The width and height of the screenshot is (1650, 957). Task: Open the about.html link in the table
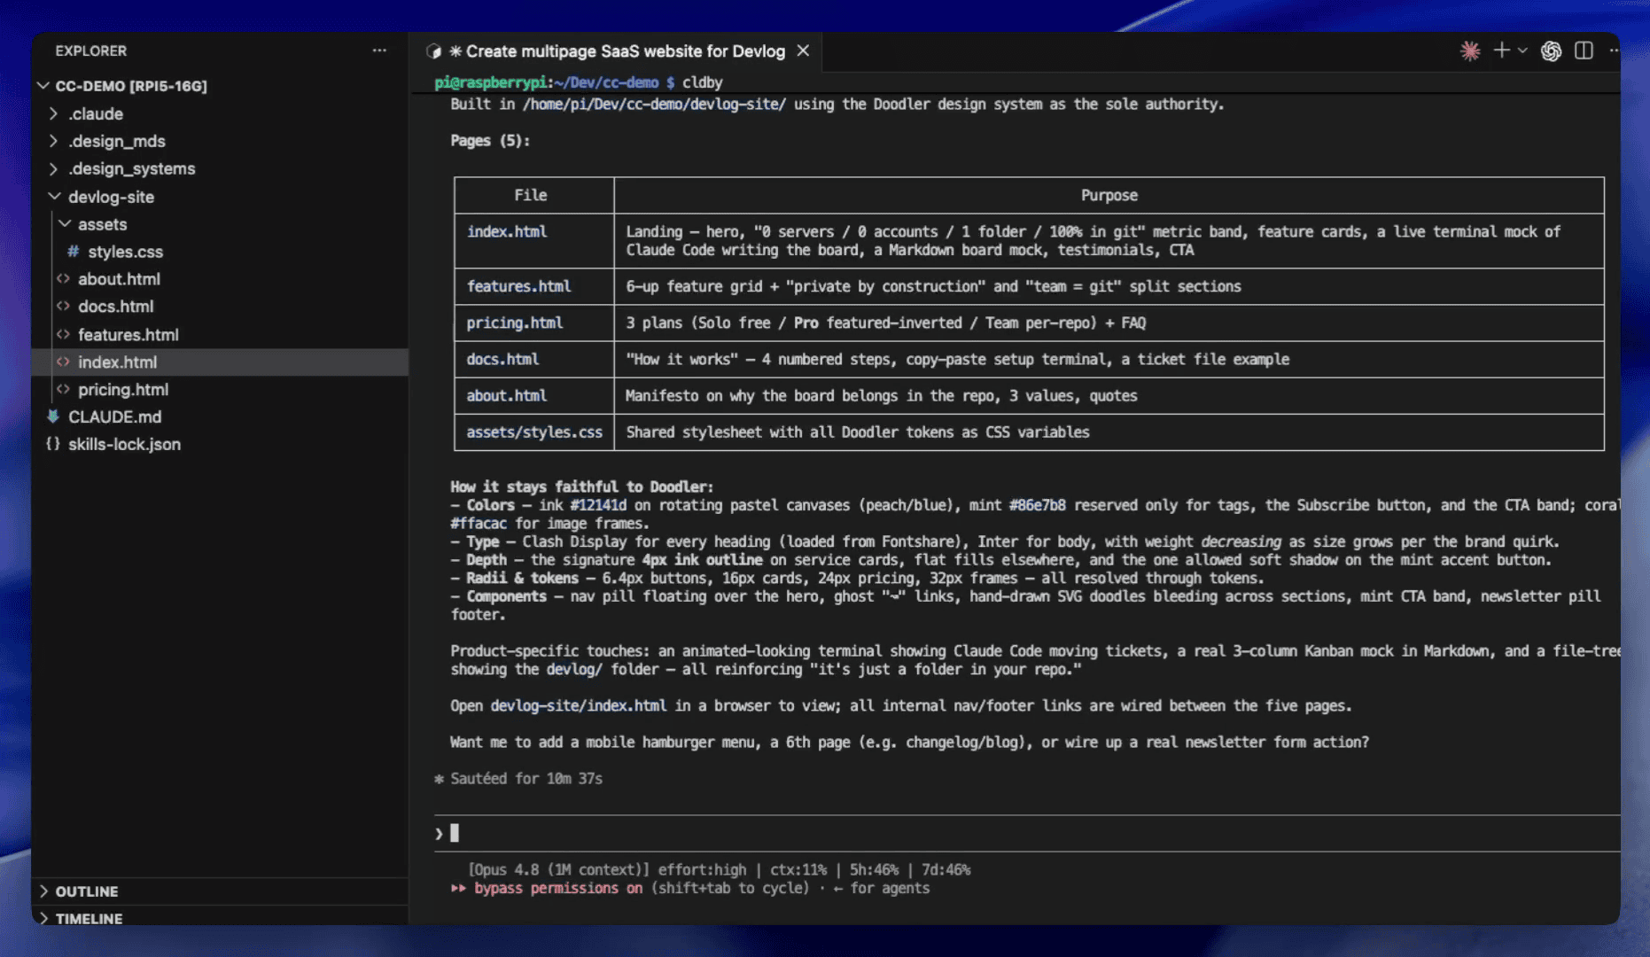(507, 395)
